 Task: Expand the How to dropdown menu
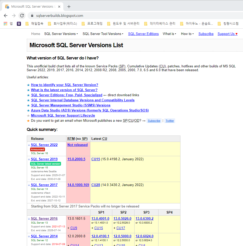tap(187, 34)
